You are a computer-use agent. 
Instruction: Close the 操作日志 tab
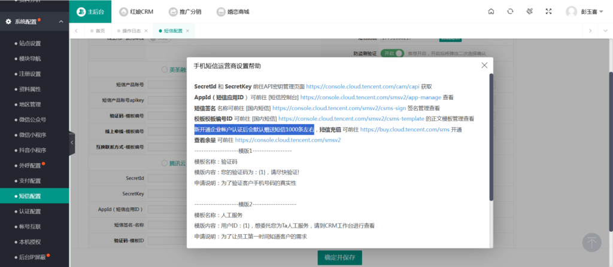(x=146, y=31)
